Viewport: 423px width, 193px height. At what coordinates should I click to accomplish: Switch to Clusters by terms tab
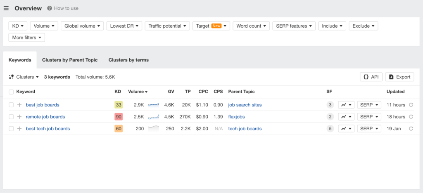tap(128, 60)
